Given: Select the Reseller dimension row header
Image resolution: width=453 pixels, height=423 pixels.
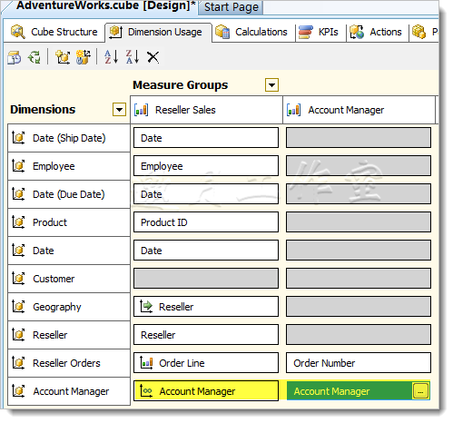Looking at the screenshot, I should [69, 335].
